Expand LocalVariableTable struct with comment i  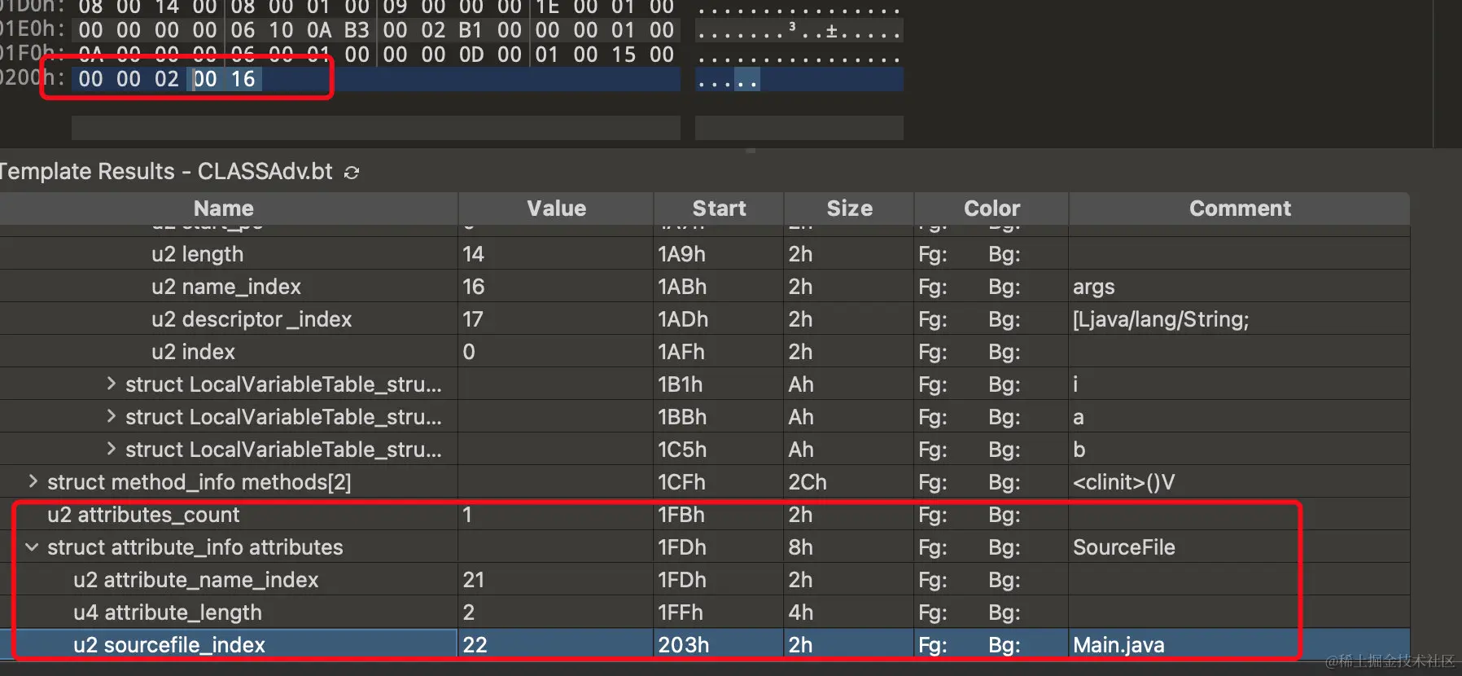[x=112, y=384]
